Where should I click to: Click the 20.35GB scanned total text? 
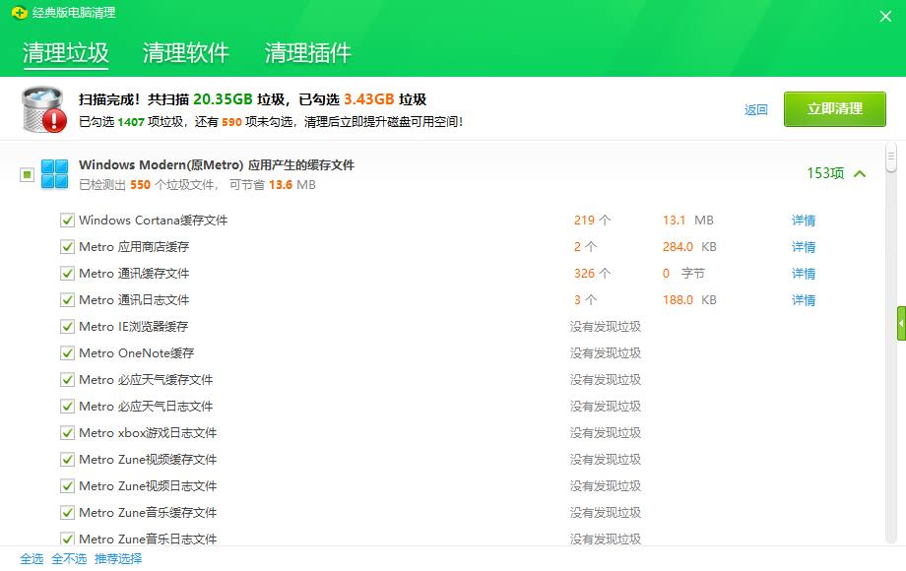(223, 99)
